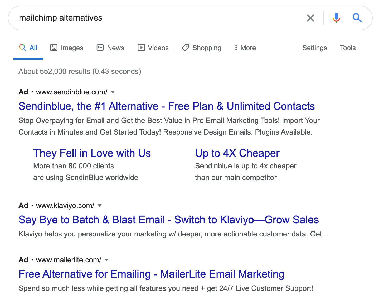Viewport: 379px width, 303px height.
Task: Click inside the search input field
Action: click(158, 18)
